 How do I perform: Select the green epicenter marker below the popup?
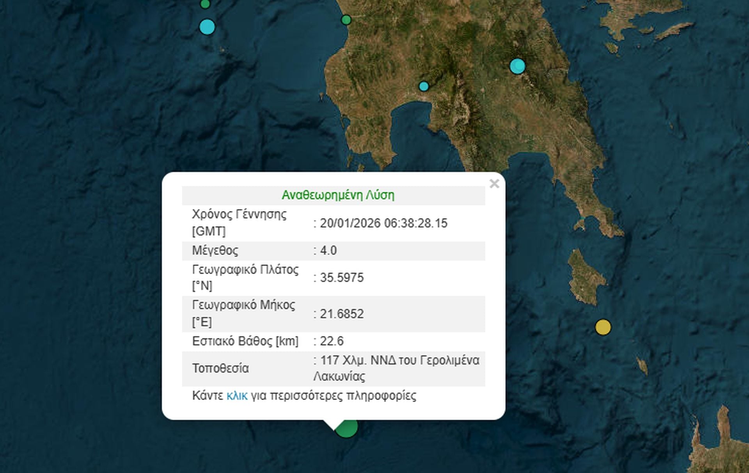pyautogui.click(x=349, y=429)
